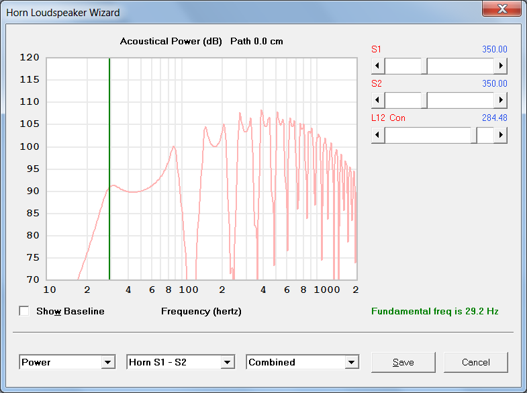Screen dimensions: 527x393
Task: Click the Fundamental freq is 29.2 Hz text
Action: [434, 311]
